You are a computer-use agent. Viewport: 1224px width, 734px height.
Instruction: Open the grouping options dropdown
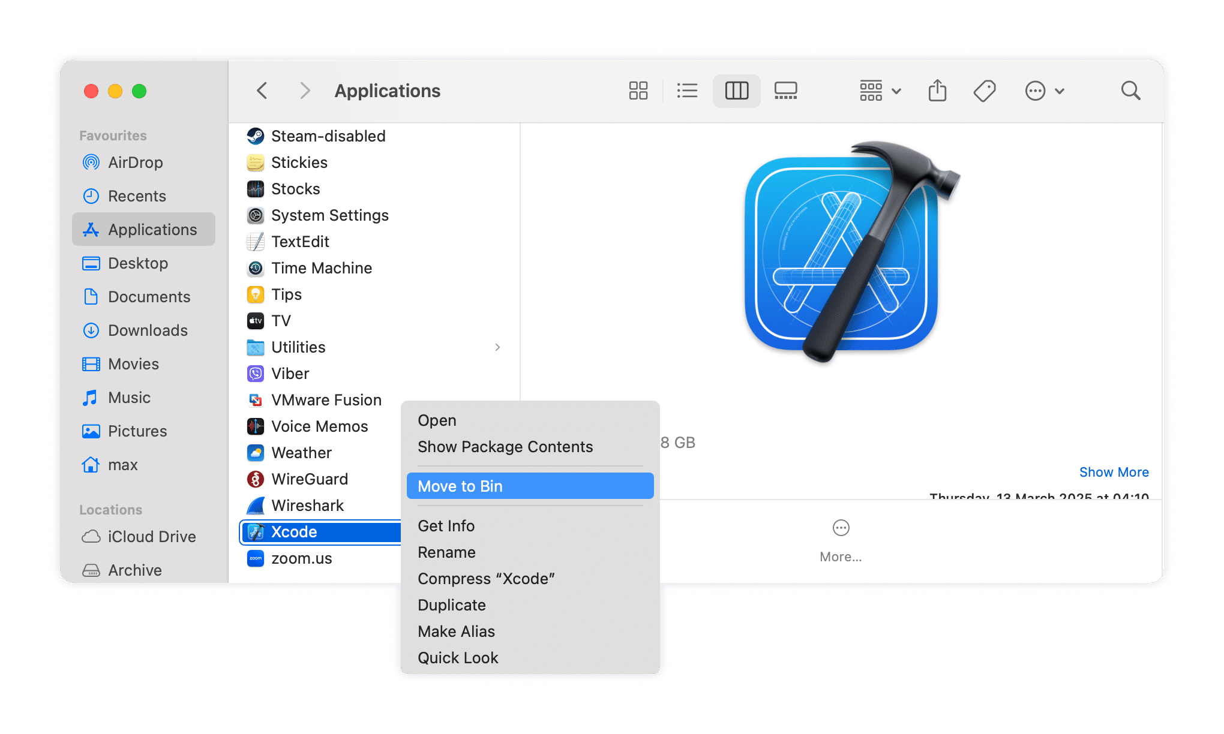878,90
